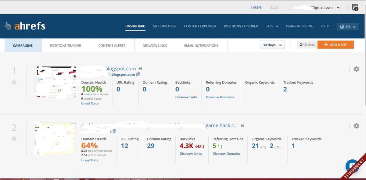Switch to POSITIONS TRACKER tab
This screenshot has width=366, height=180.
click(x=66, y=45)
